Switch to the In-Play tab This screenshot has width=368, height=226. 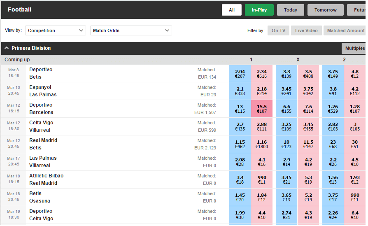(x=259, y=10)
